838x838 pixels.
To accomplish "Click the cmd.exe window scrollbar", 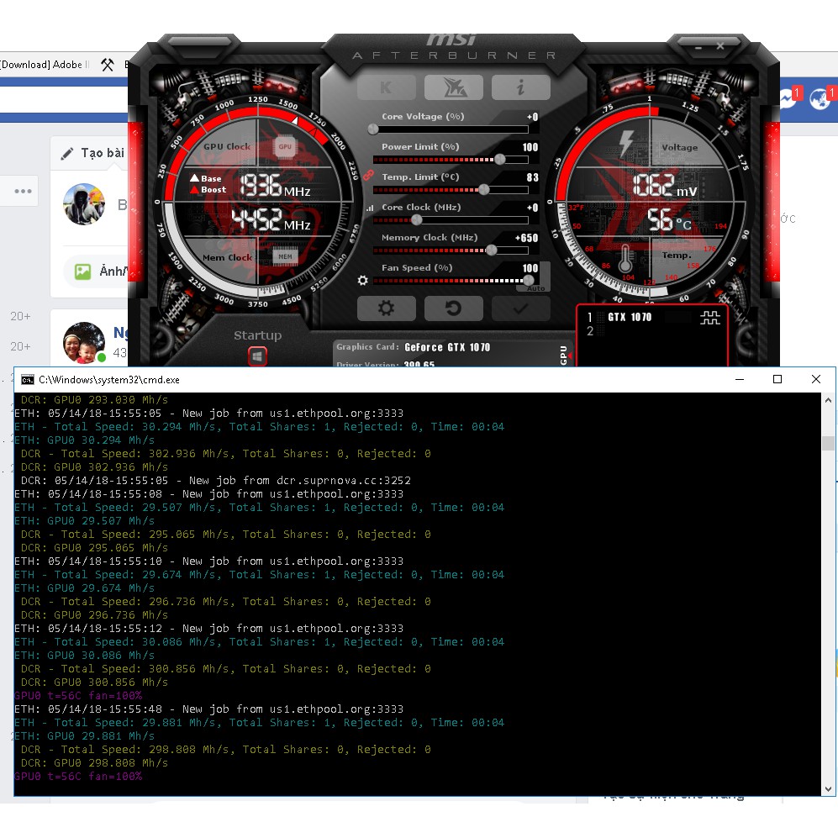I will pos(828,443).
